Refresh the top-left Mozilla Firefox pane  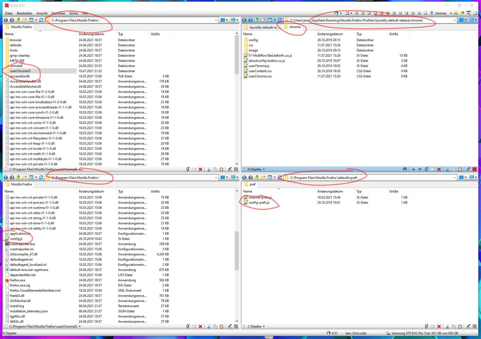[41, 20]
